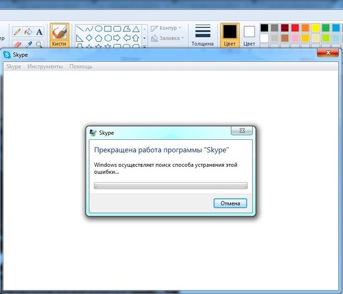This screenshot has height=294, width=343.
Task: Pick the yellow palette swatch
Action: coord(316,28)
